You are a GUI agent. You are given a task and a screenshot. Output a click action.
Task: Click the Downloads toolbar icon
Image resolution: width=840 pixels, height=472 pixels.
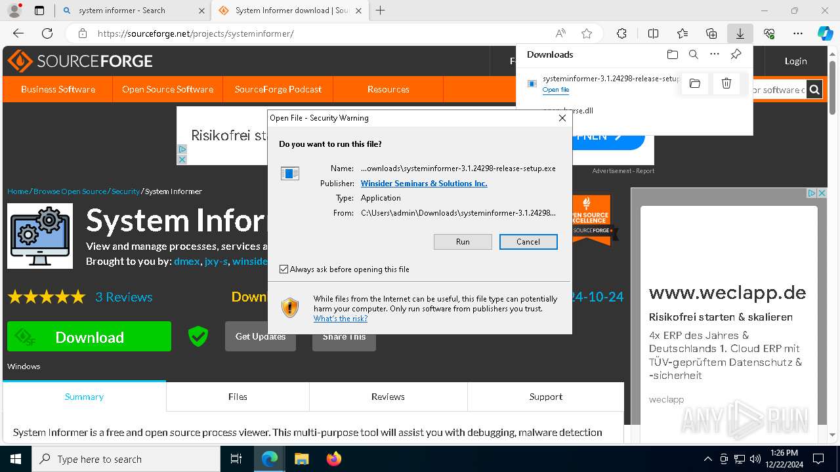(x=740, y=33)
